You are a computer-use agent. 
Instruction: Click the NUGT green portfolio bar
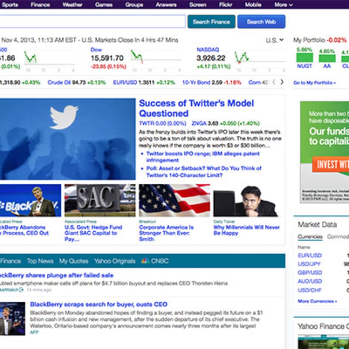305,58
